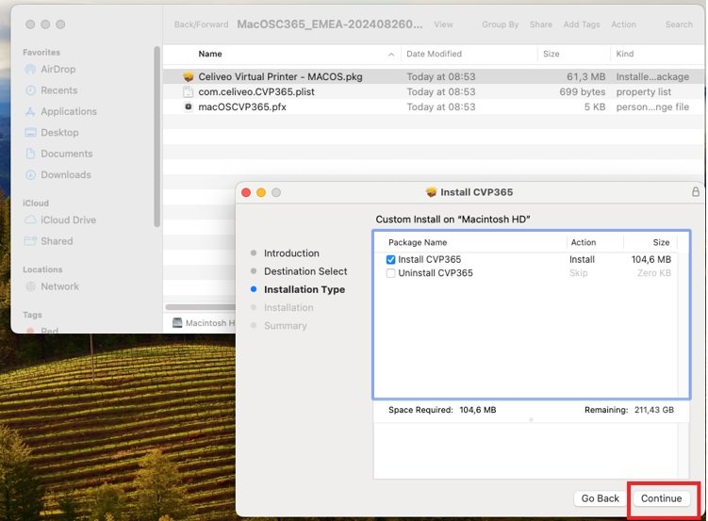Click the Shared folder icon in sidebar
Viewport: 708px width, 521px height.
[x=30, y=241]
